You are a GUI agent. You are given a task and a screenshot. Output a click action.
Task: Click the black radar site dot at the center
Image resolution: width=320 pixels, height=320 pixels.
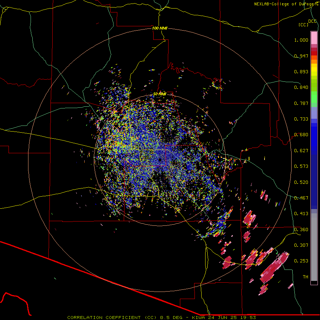160,160
